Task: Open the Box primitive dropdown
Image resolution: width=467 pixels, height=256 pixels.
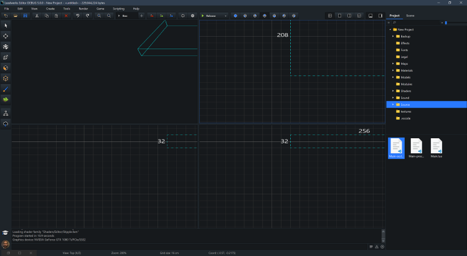Action: [x=125, y=16]
